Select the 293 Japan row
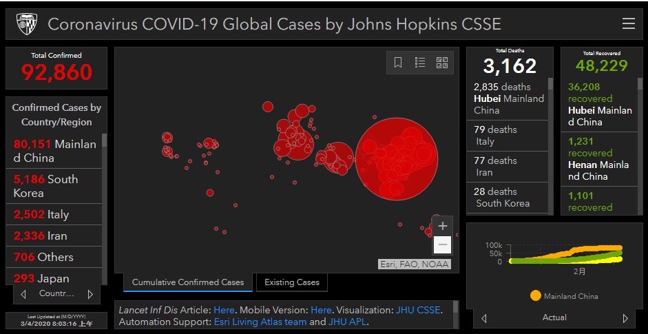 click(x=54, y=278)
